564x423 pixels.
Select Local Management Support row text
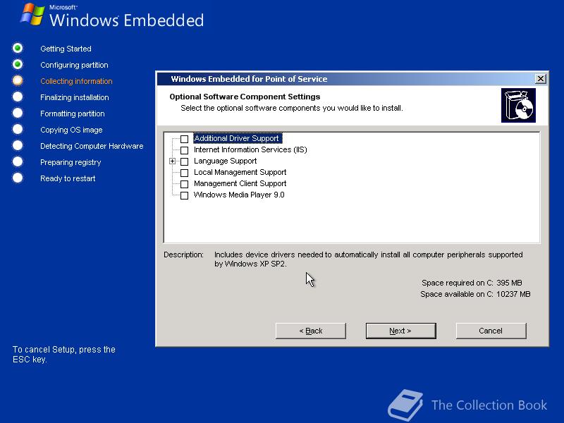pyautogui.click(x=240, y=172)
